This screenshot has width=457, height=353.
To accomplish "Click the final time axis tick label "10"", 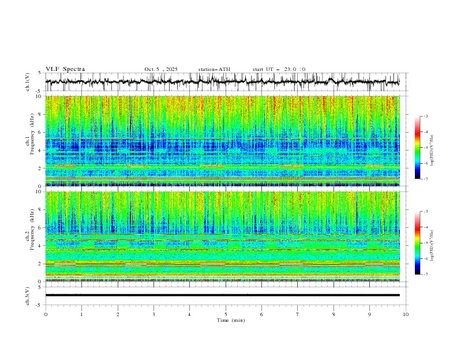I will click(x=406, y=314).
